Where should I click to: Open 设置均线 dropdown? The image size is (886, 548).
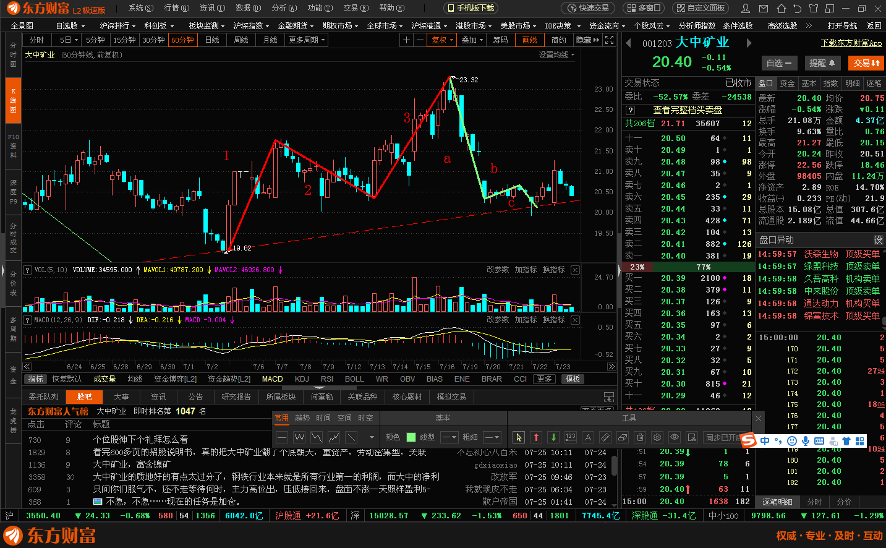pos(556,55)
